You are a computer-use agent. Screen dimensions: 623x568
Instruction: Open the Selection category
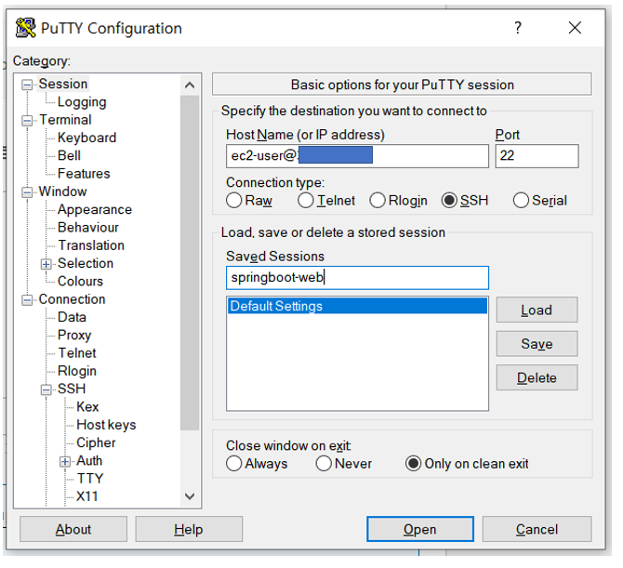coord(86,263)
